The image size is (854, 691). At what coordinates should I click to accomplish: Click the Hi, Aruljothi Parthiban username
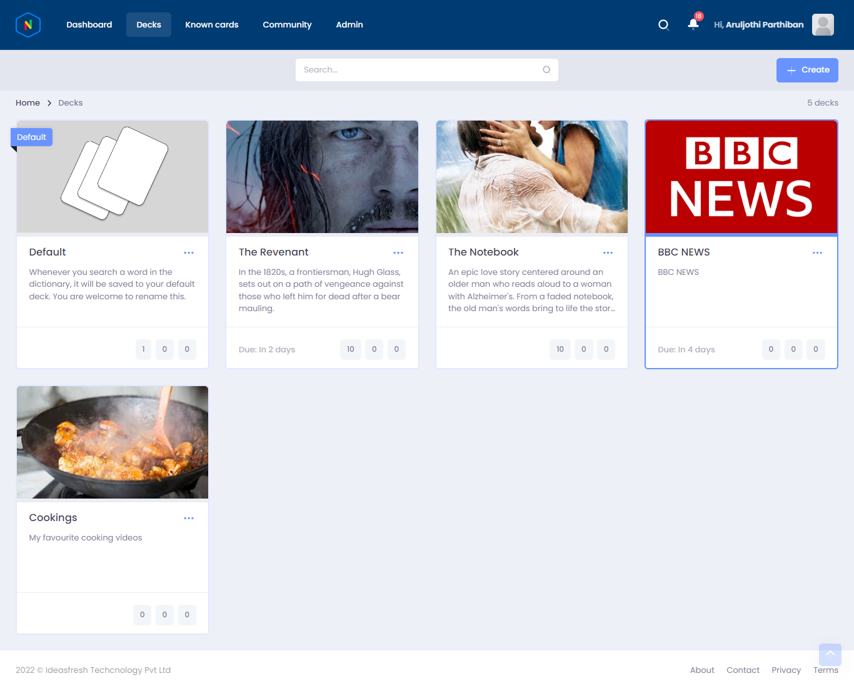click(759, 25)
